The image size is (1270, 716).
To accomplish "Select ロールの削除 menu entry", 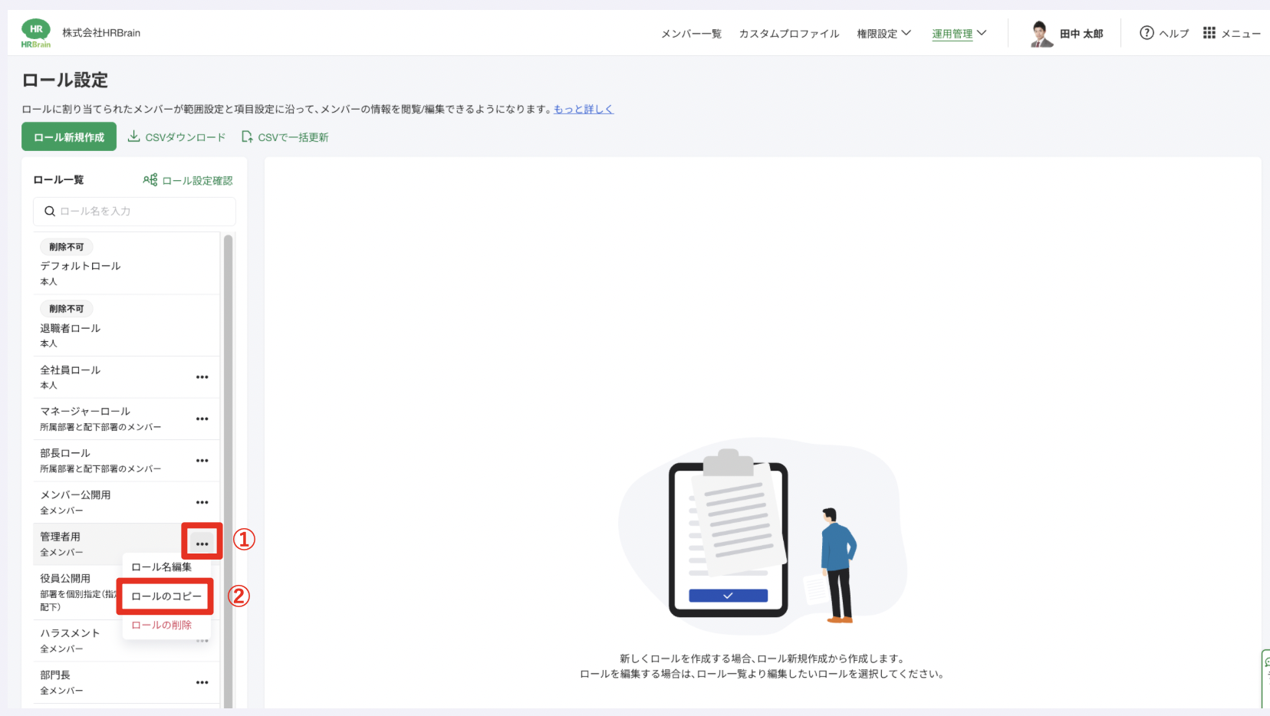I will pos(162,626).
